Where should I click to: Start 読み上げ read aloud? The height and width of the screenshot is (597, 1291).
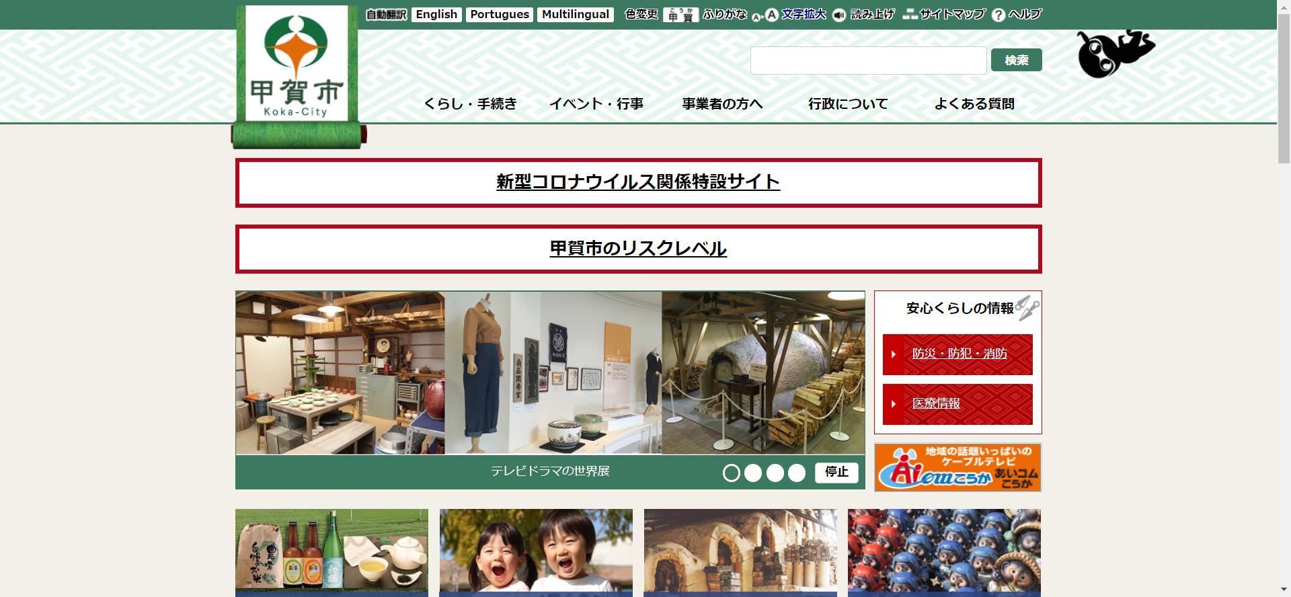click(x=872, y=14)
